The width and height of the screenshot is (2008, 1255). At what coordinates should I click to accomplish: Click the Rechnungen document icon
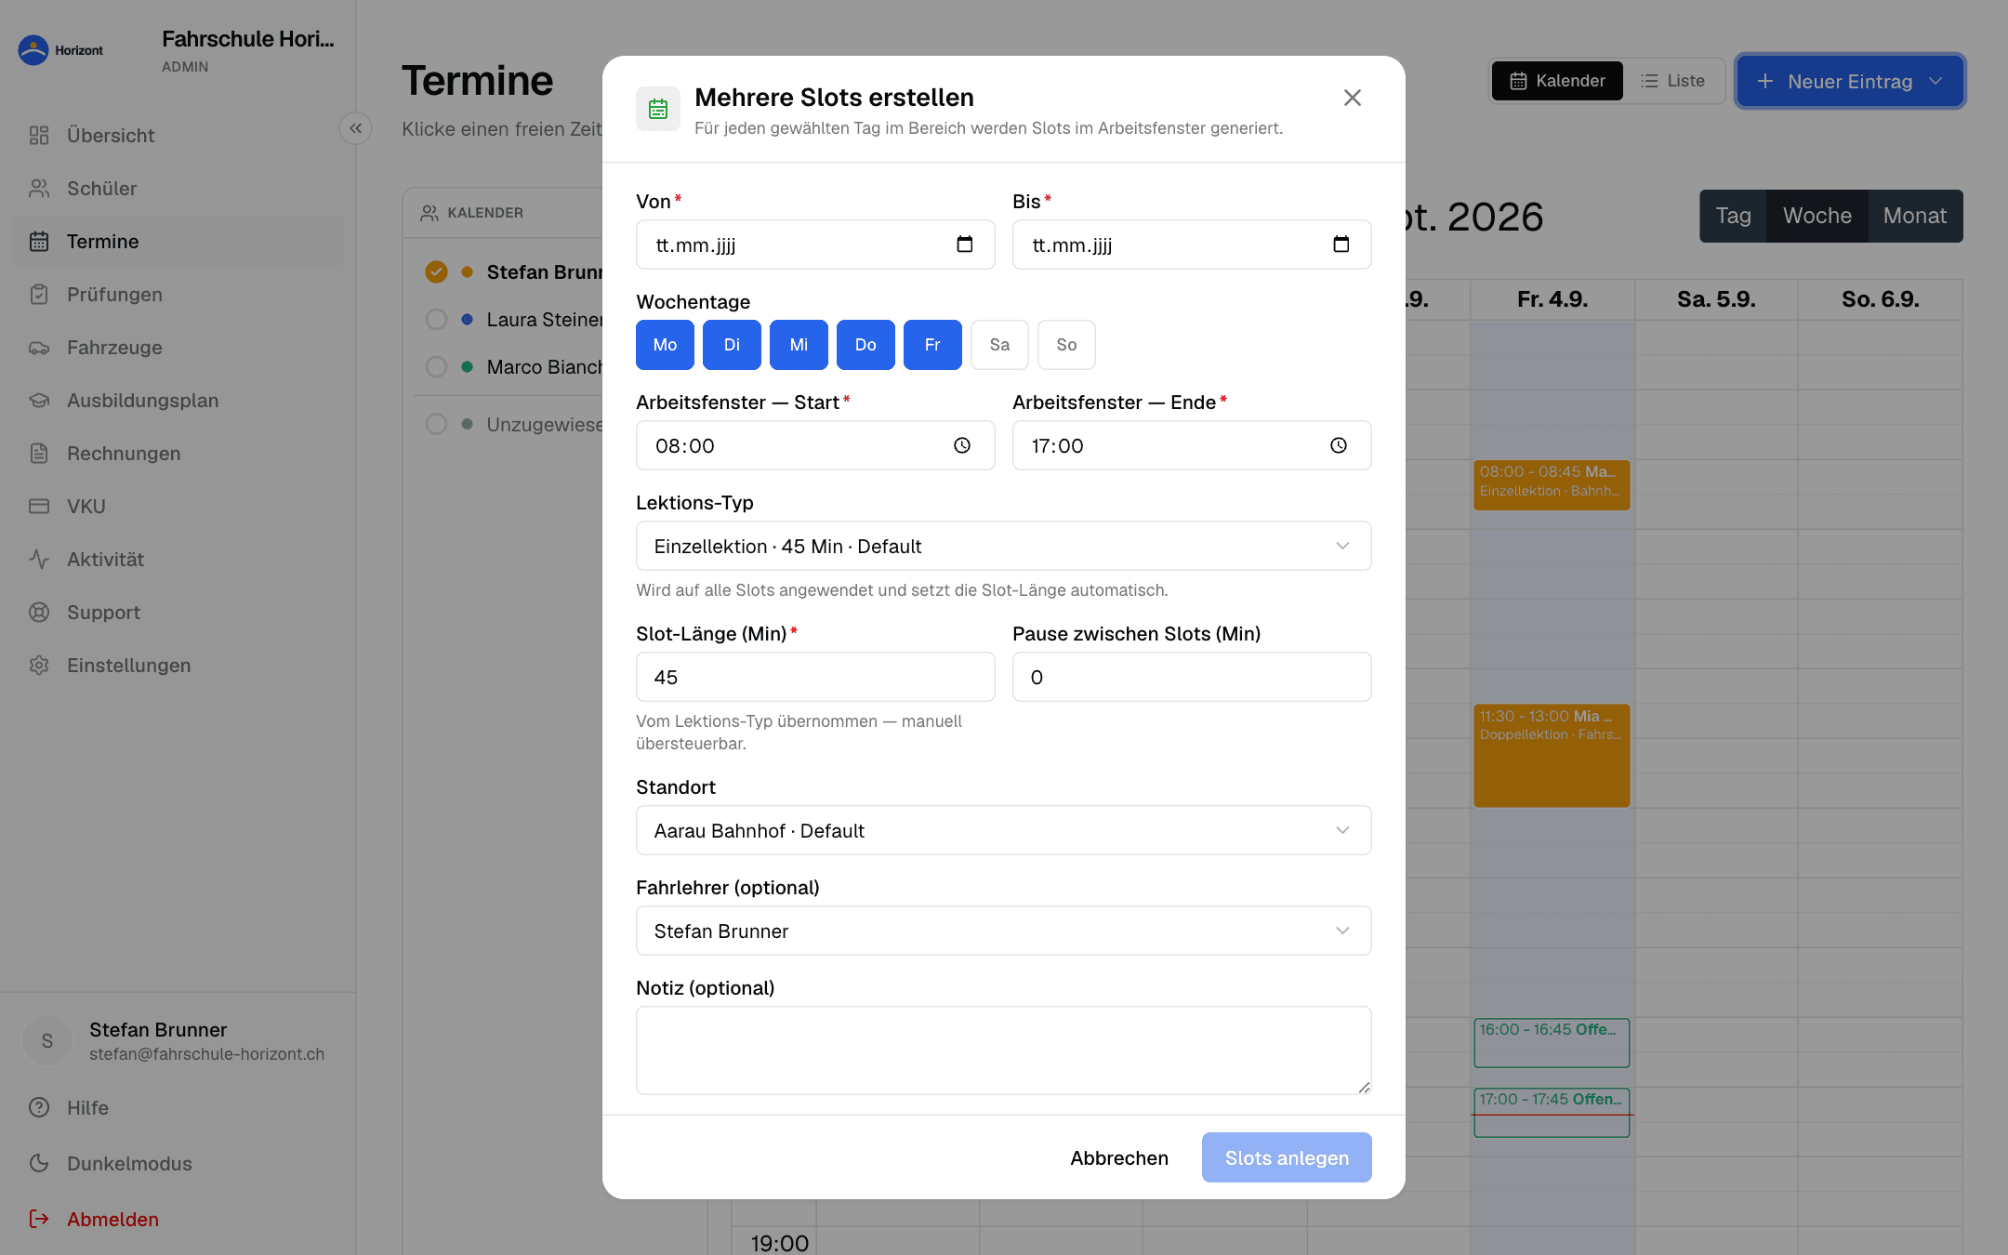pos(39,454)
